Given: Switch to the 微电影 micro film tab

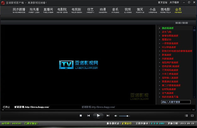Looking at the screenshot, I should point(165,10).
